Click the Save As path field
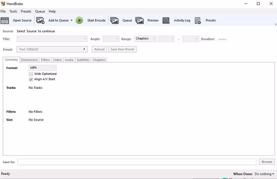The height and width of the screenshot is (179, 277). pos(137,162)
